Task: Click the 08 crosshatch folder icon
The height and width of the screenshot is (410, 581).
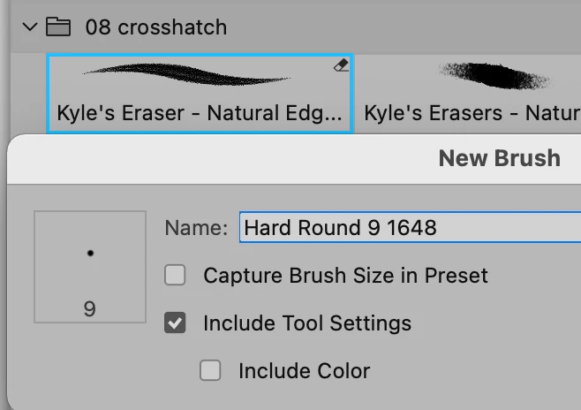Action: pos(58,27)
